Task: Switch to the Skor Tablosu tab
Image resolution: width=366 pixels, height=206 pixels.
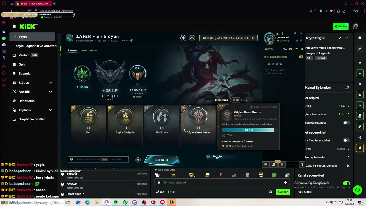Action: click(x=89, y=51)
